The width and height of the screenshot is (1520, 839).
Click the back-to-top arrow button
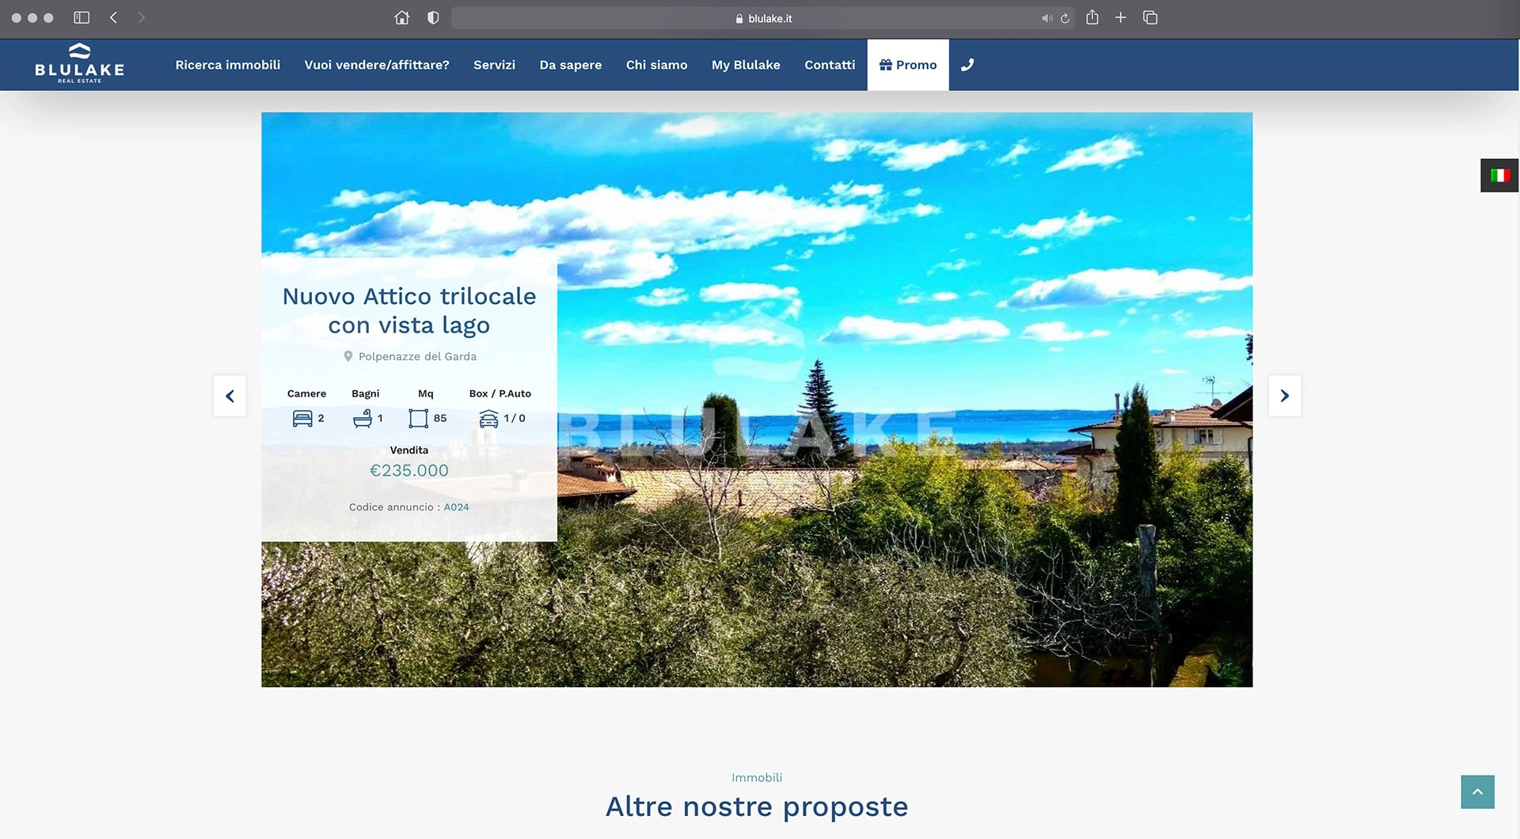pyautogui.click(x=1477, y=792)
